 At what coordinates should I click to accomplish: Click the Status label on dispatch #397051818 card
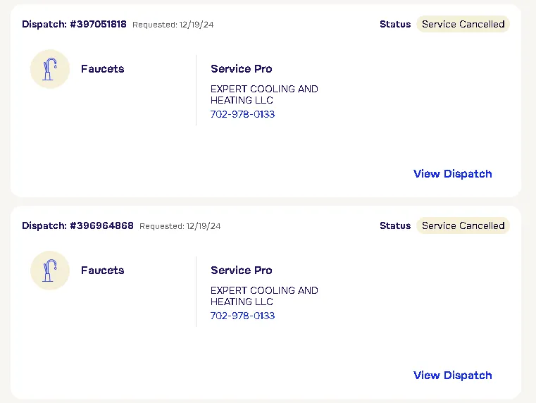[394, 24]
